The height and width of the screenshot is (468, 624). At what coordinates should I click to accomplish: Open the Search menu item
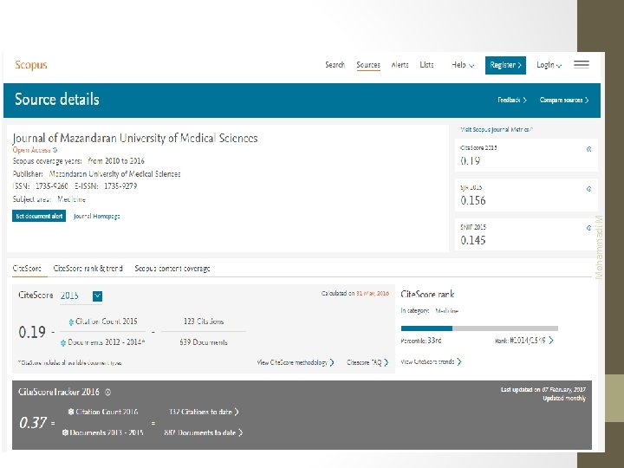pyautogui.click(x=335, y=65)
